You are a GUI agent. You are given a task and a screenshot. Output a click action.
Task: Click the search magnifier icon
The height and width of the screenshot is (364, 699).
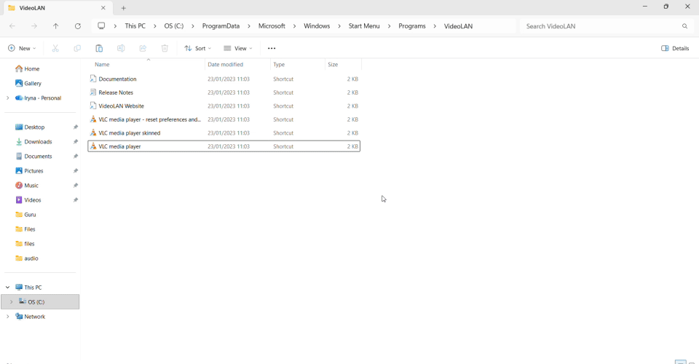[x=684, y=26]
